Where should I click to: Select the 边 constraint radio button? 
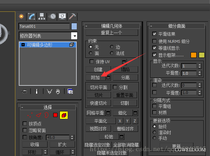click(112, 47)
